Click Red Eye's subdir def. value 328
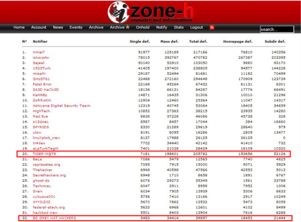Screen dimensions: 301x222 282,117
